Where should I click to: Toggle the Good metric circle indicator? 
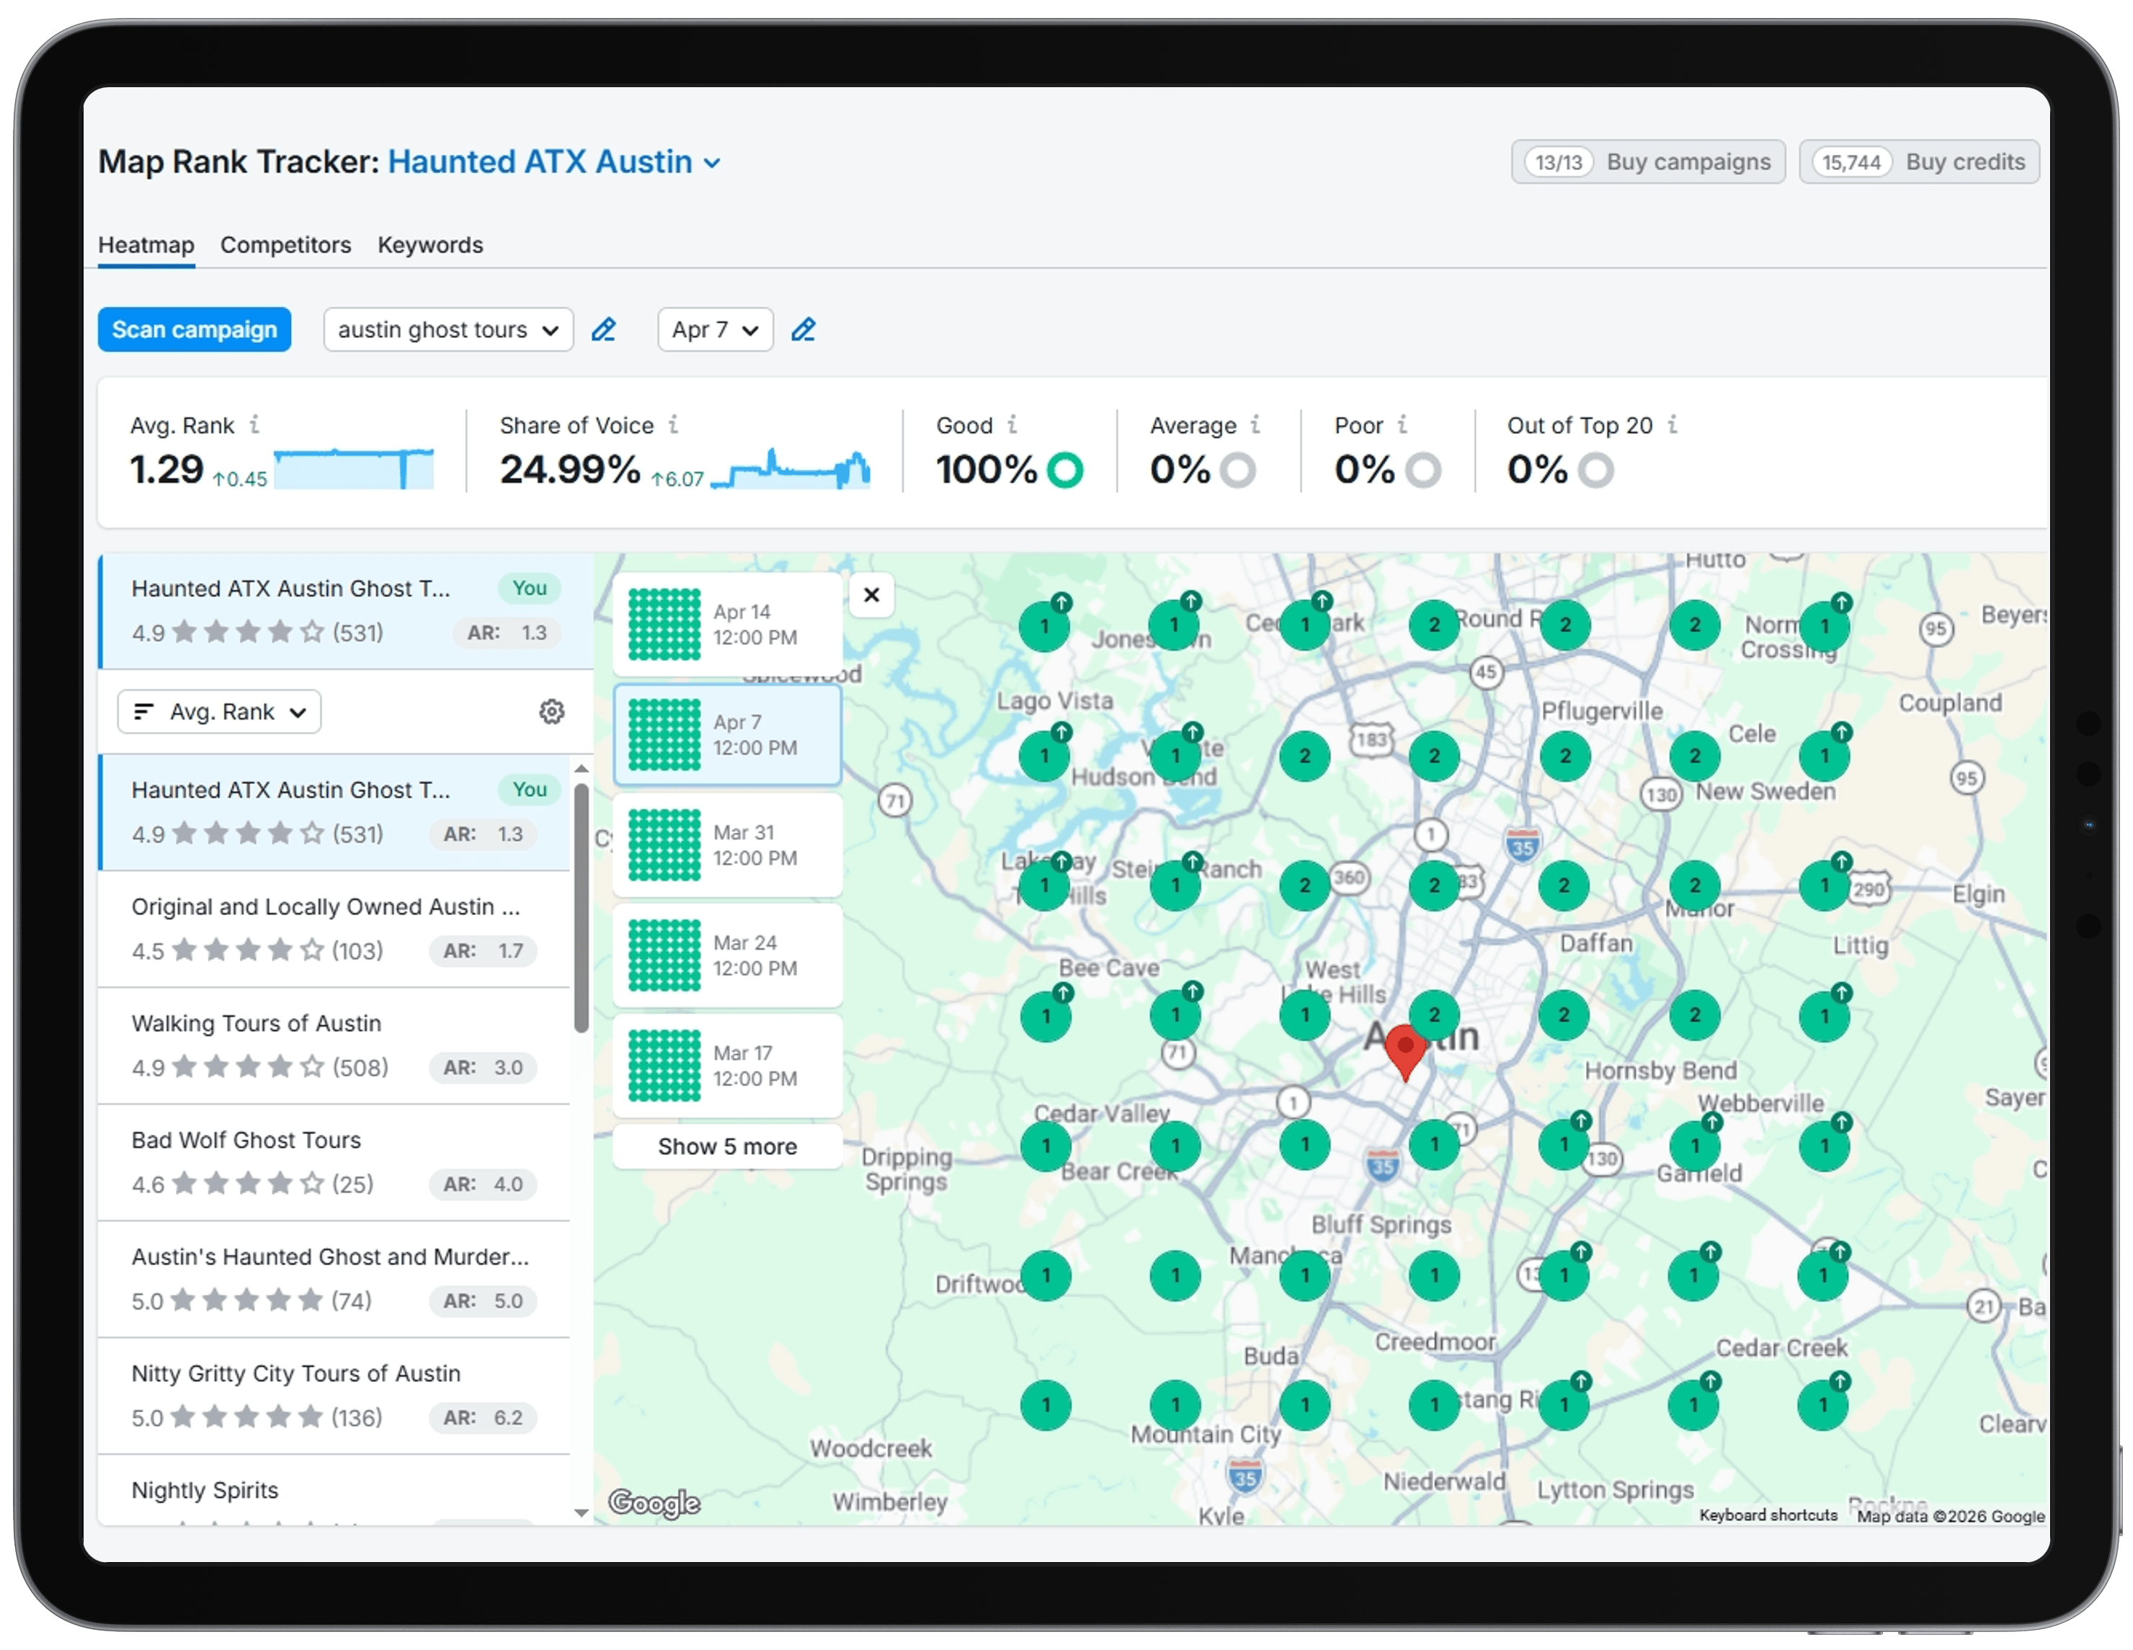pyautogui.click(x=1066, y=470)
